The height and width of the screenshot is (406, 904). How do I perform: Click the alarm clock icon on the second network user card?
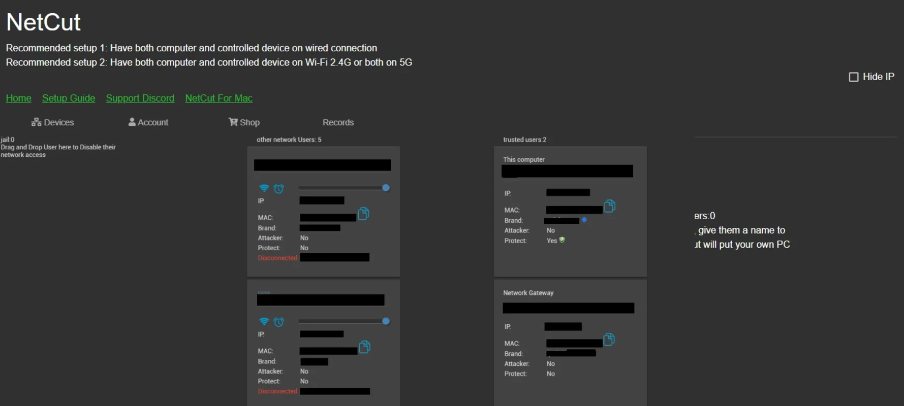(x=278, y=322)
